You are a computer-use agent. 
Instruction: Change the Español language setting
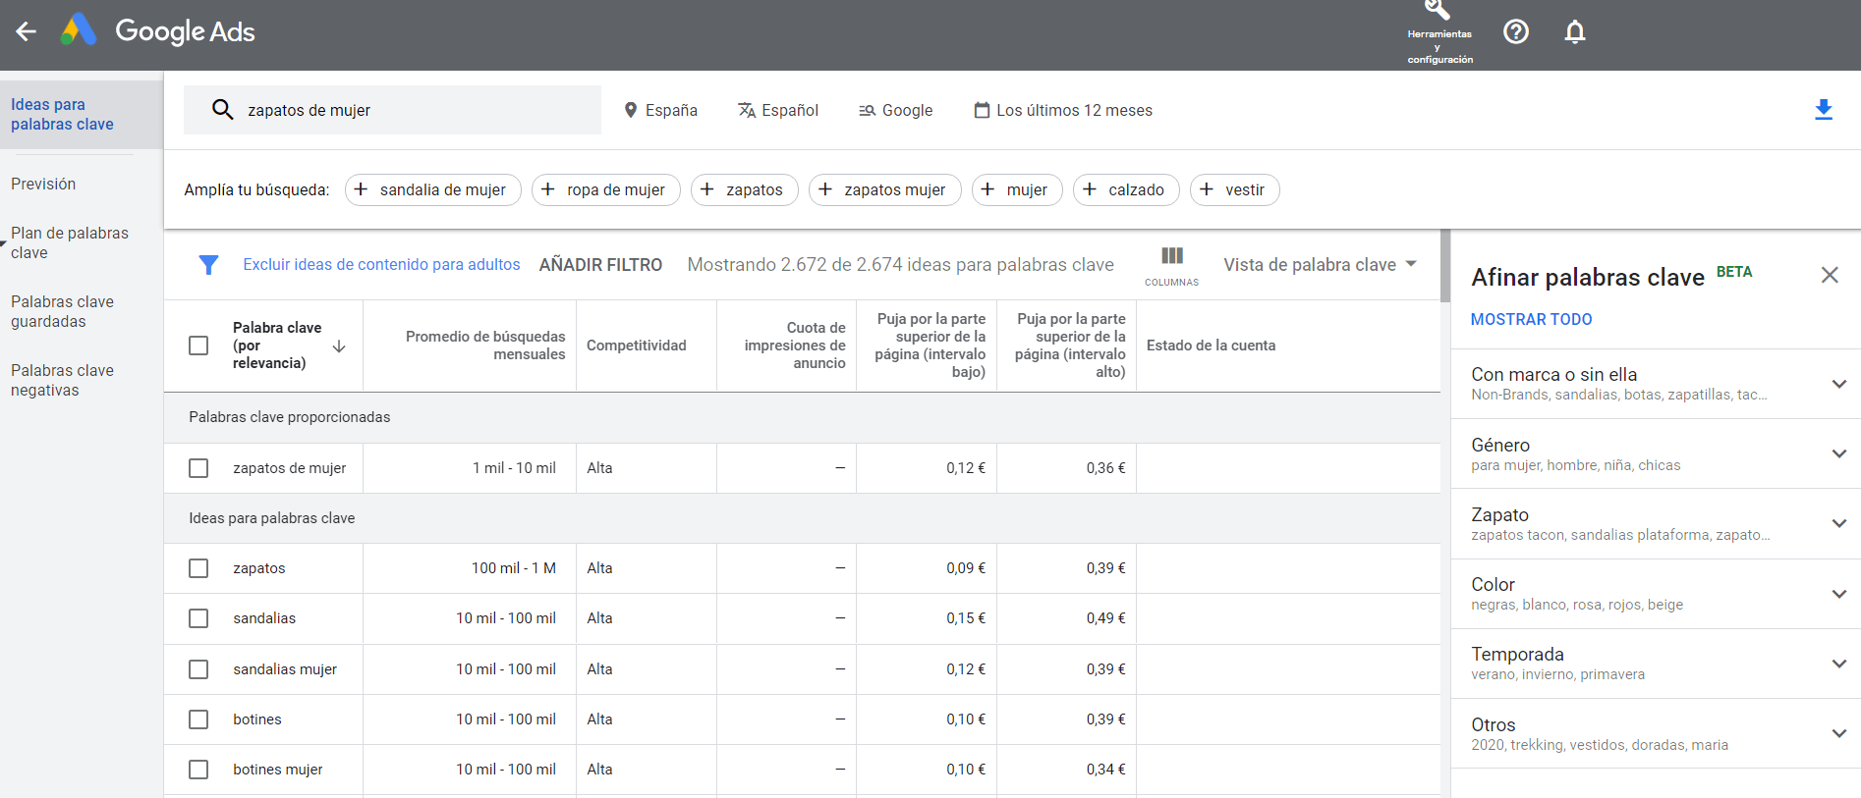click(778, 110)
